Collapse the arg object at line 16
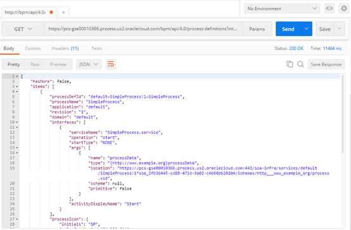The image size is (351, 230). [16, 153]
